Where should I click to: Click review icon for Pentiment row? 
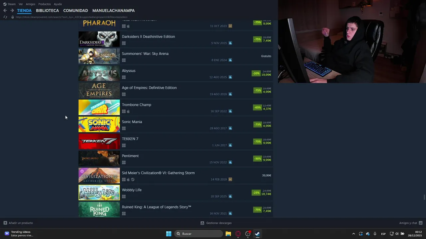(230, 162)
